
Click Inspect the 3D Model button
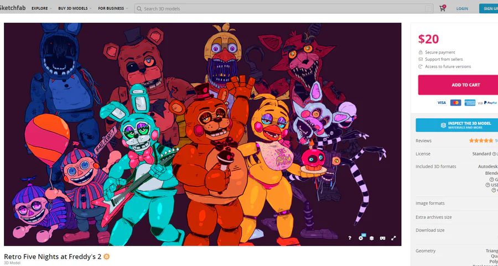[x=456, y=125]
